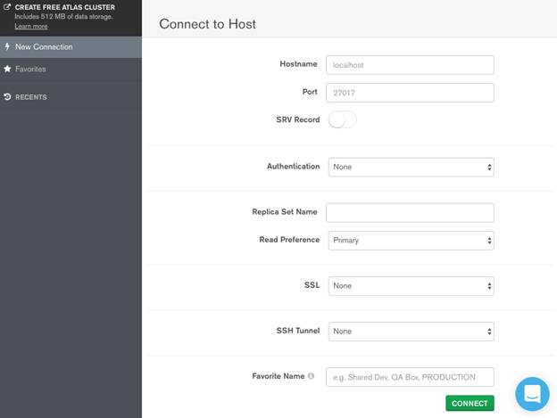Open Favorites in the sidebar
Screen dimensions: 557x418
(30, 69)
